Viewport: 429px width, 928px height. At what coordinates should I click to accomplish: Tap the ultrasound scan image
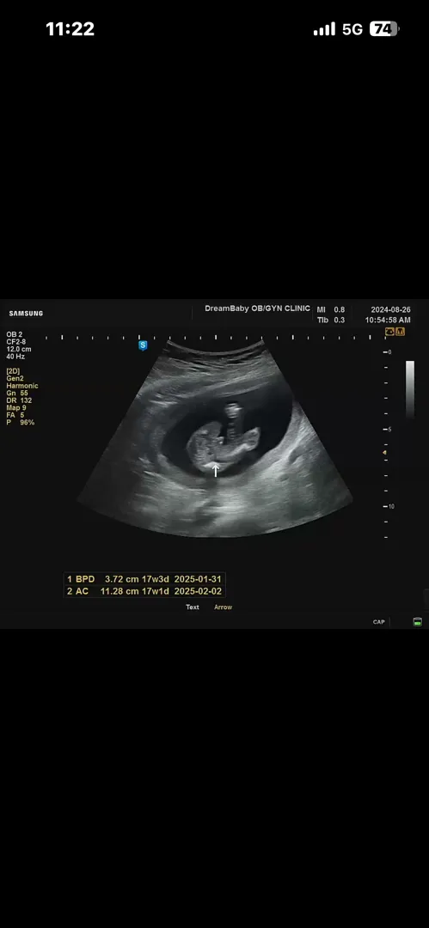click(x=215, y=438)
